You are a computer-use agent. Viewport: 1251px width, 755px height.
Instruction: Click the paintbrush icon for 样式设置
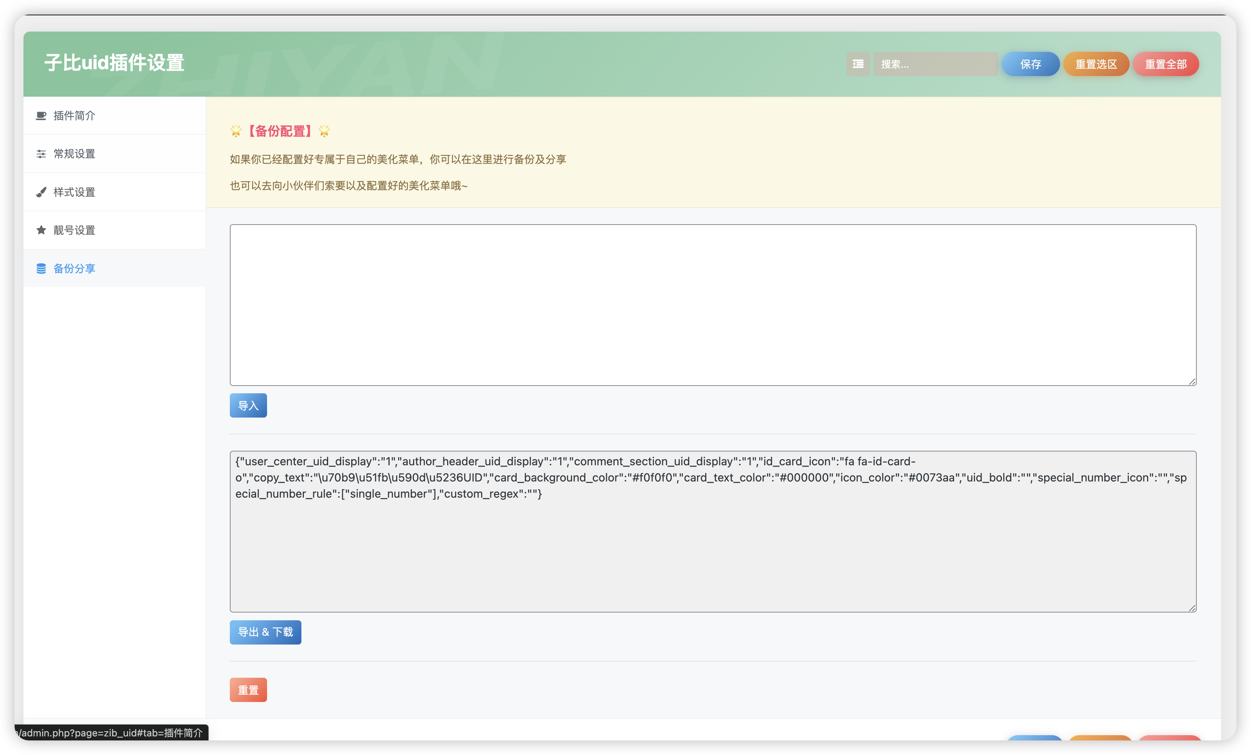[x=41, y=192]
